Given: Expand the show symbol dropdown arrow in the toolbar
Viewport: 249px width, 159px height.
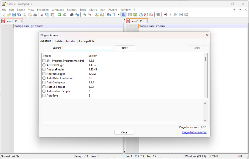Looking at the screenshot, I should tap(119, 15).
